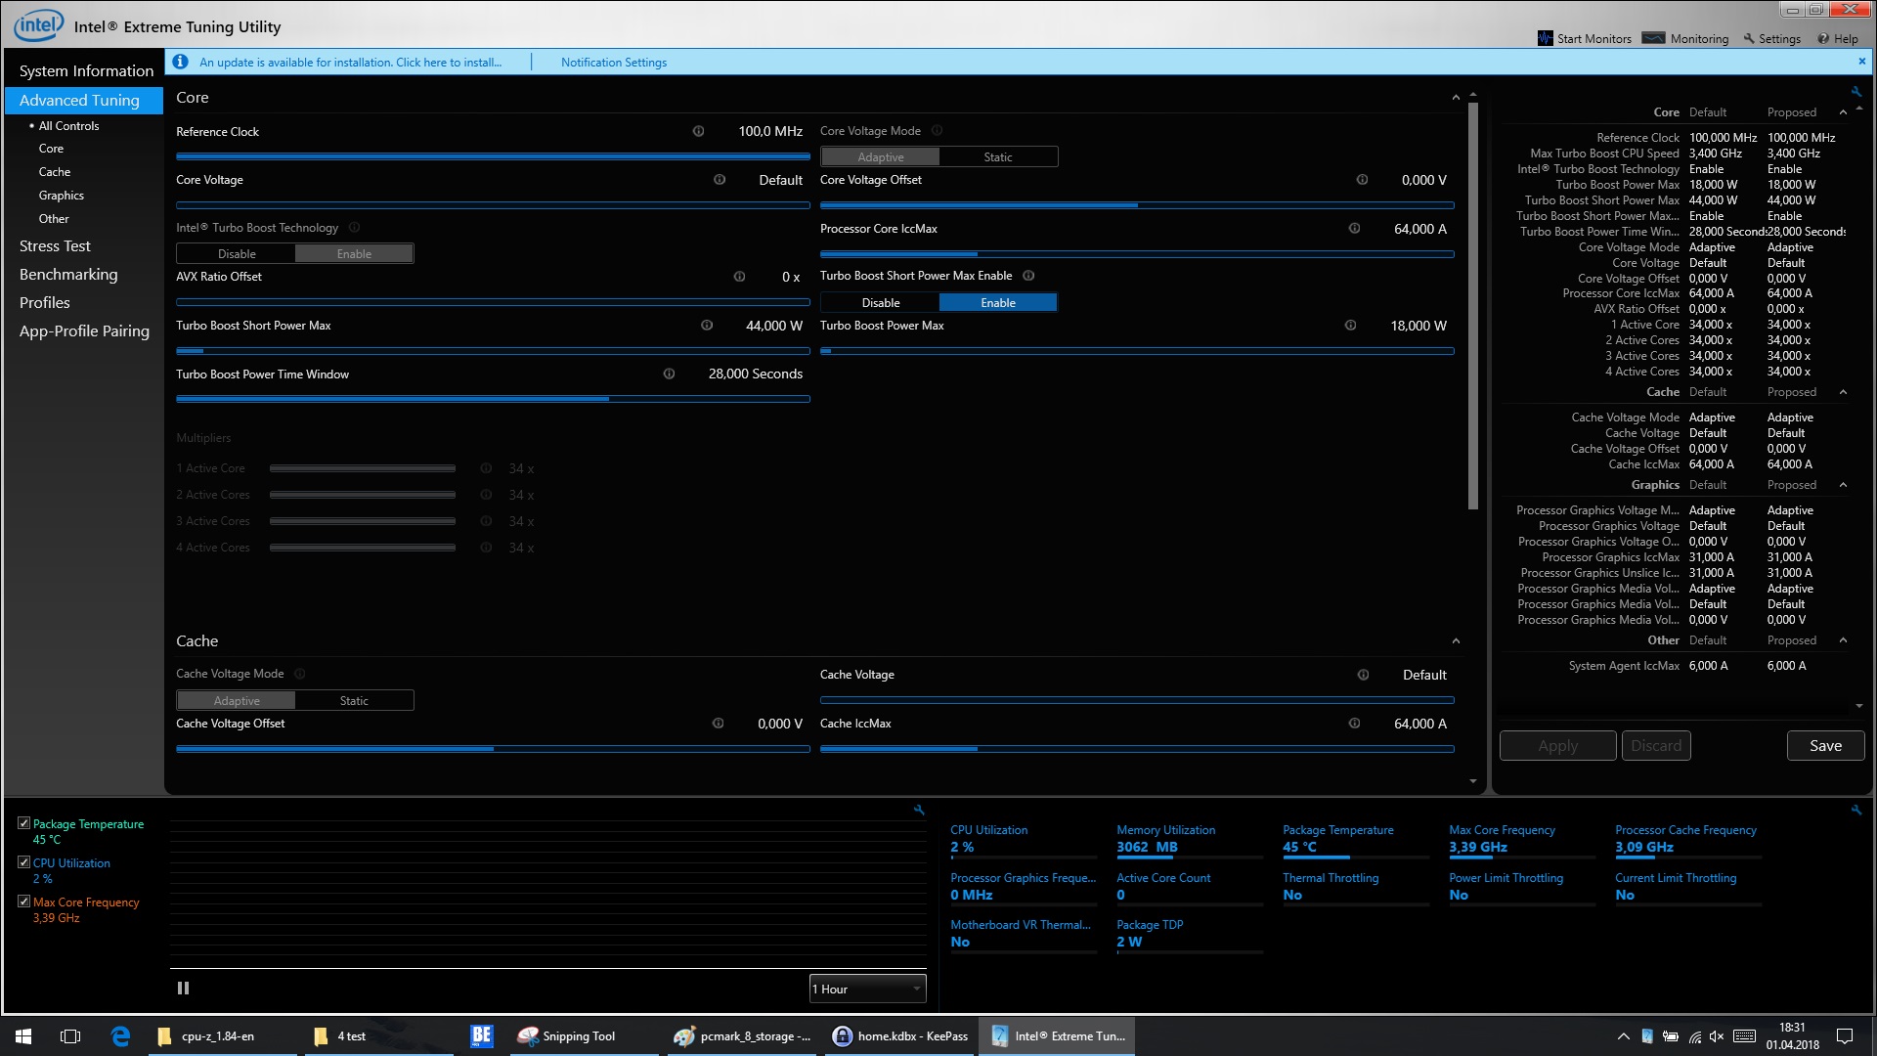Screen dimensions: 1877x1056
Task: Disable Intel Turbo Boost Technology
Action: coord(237,253)
